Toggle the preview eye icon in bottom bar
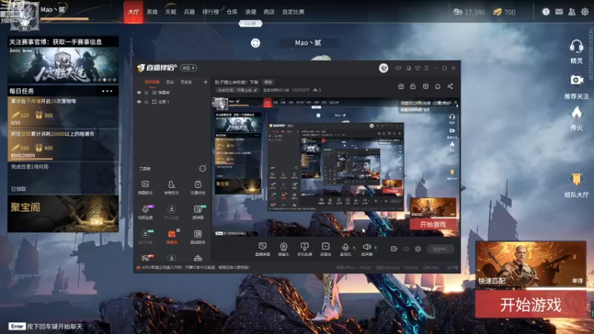 pos(406,249)
